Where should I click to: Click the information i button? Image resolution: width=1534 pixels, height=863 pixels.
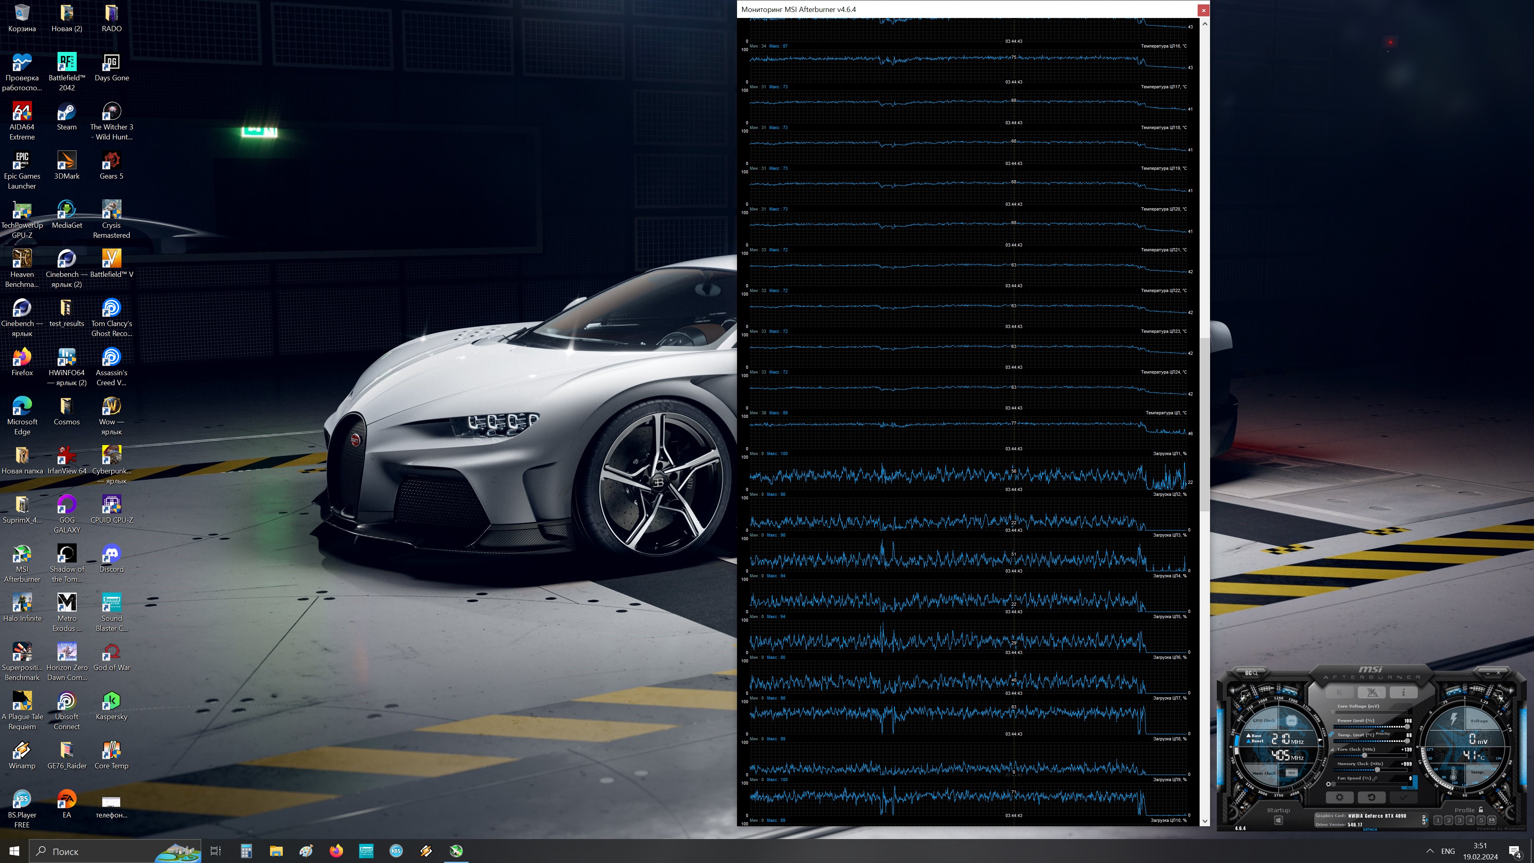click(x=1404, y=693)
